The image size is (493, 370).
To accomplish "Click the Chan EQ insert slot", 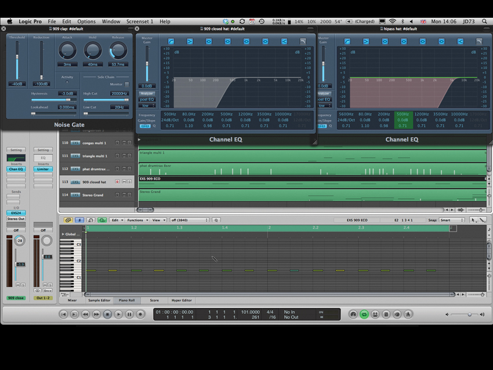I will [16, 169].
